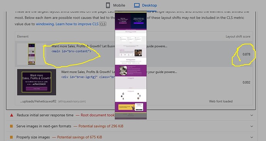266x141 pixels.
Task: Click orange square icon beside Properly size images
Action: pos(11,137)
